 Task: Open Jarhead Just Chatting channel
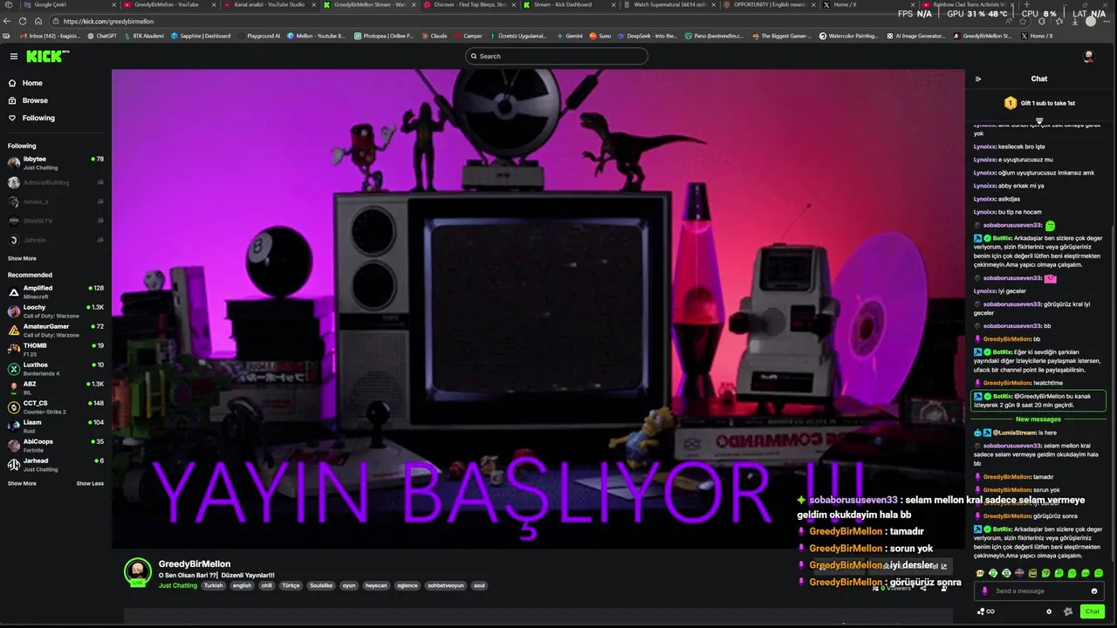click(x=55, y=465)
